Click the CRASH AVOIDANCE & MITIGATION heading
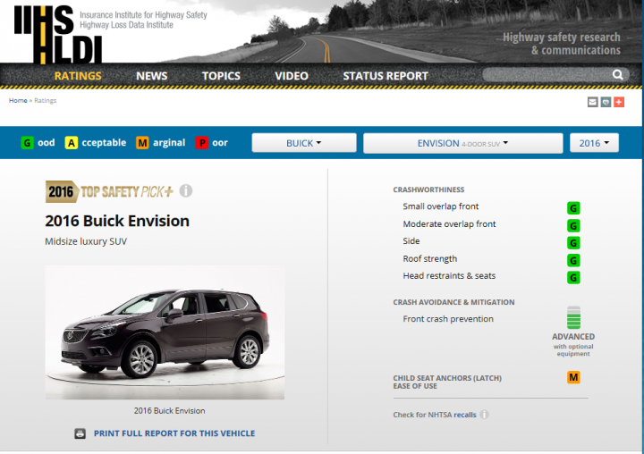644x454 pixels. (453, 302)
